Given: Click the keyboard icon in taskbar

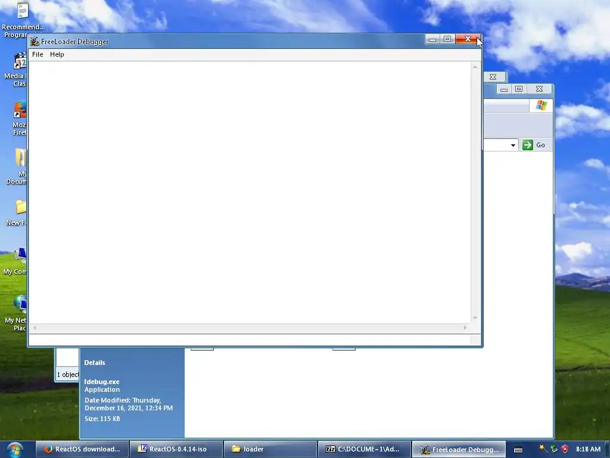Looking at the screenshot, I should [518, 450].
